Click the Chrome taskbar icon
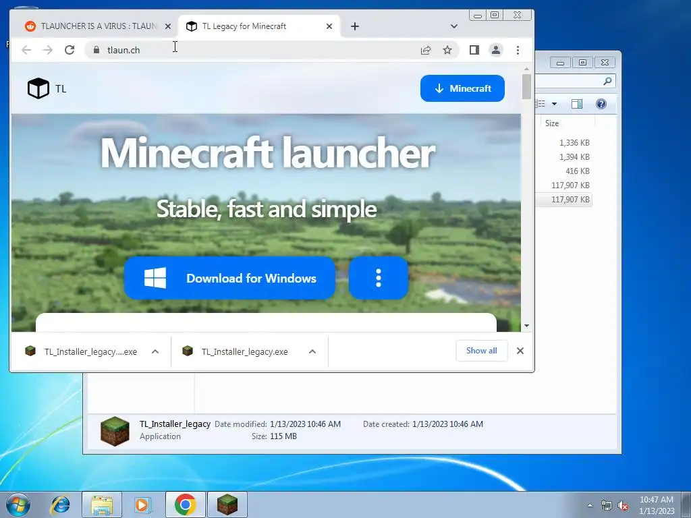The image size is (691, 518). coord(185,505)
